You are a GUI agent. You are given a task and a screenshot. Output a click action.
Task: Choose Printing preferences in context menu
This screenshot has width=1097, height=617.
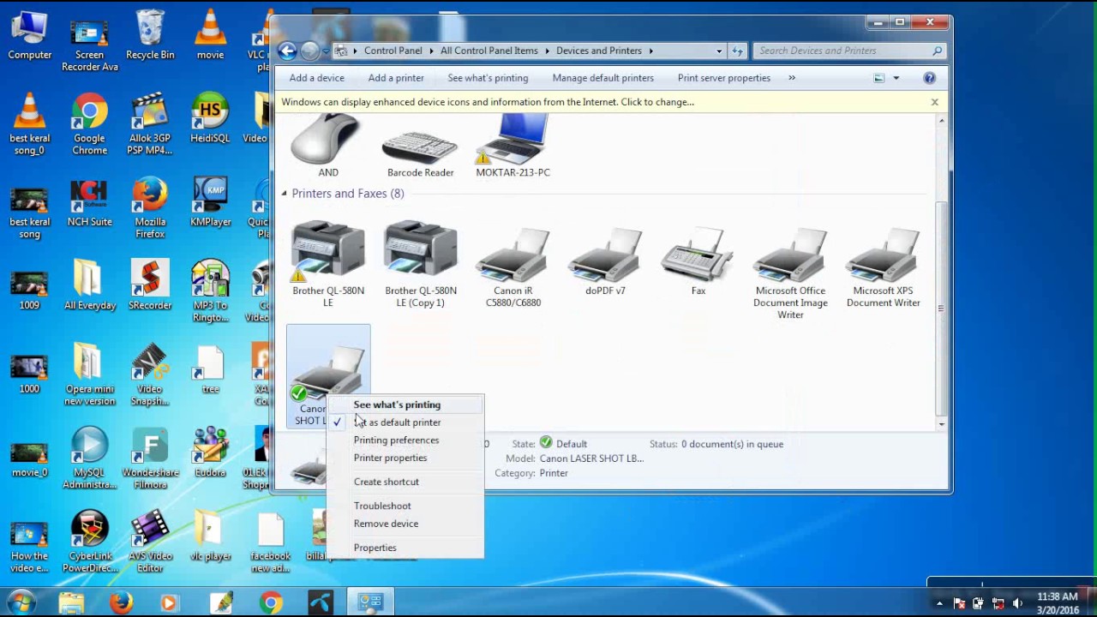click(x=405, y=440)
